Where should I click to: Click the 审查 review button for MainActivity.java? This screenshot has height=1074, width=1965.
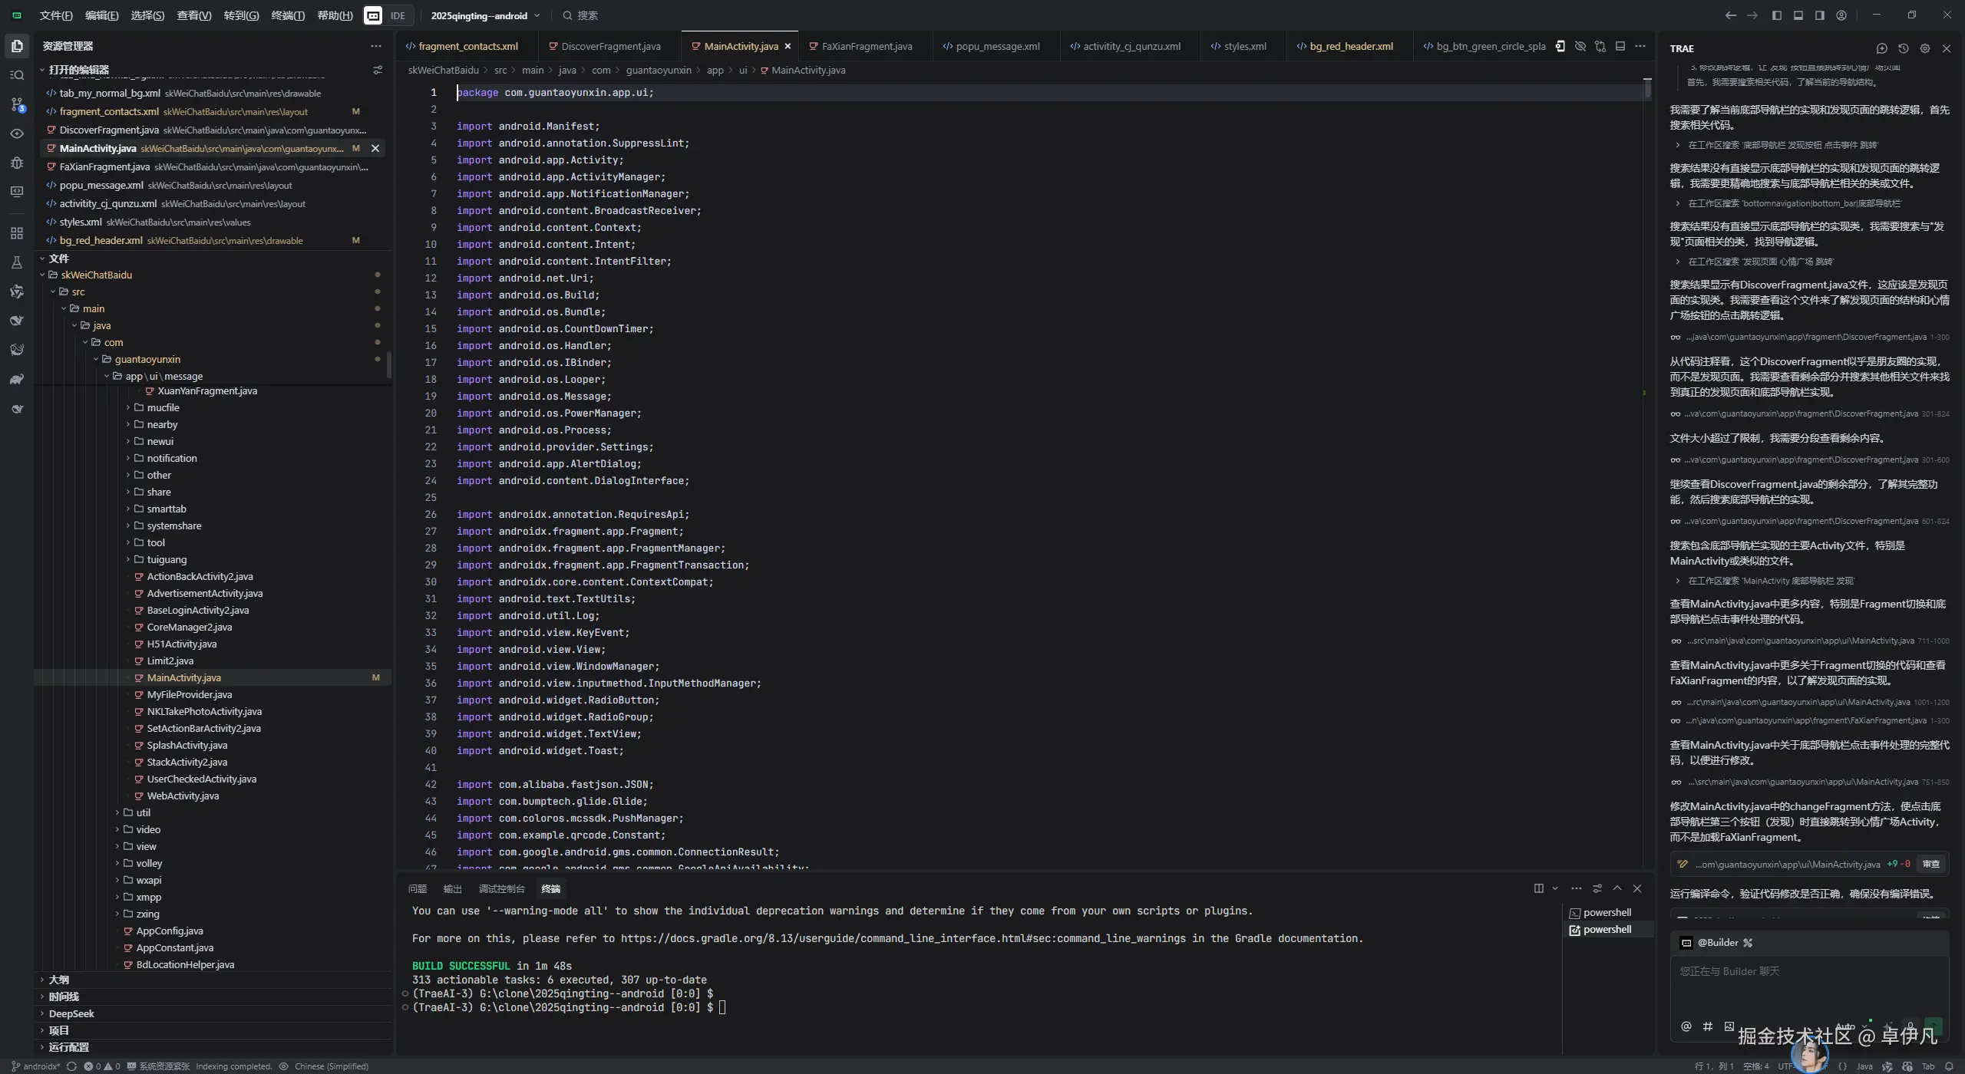[1930, 865]
